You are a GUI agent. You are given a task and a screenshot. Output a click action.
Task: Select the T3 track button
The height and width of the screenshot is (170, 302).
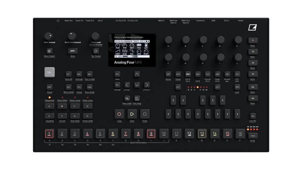[253, 63]
